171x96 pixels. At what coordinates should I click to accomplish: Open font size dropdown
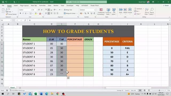37,10
